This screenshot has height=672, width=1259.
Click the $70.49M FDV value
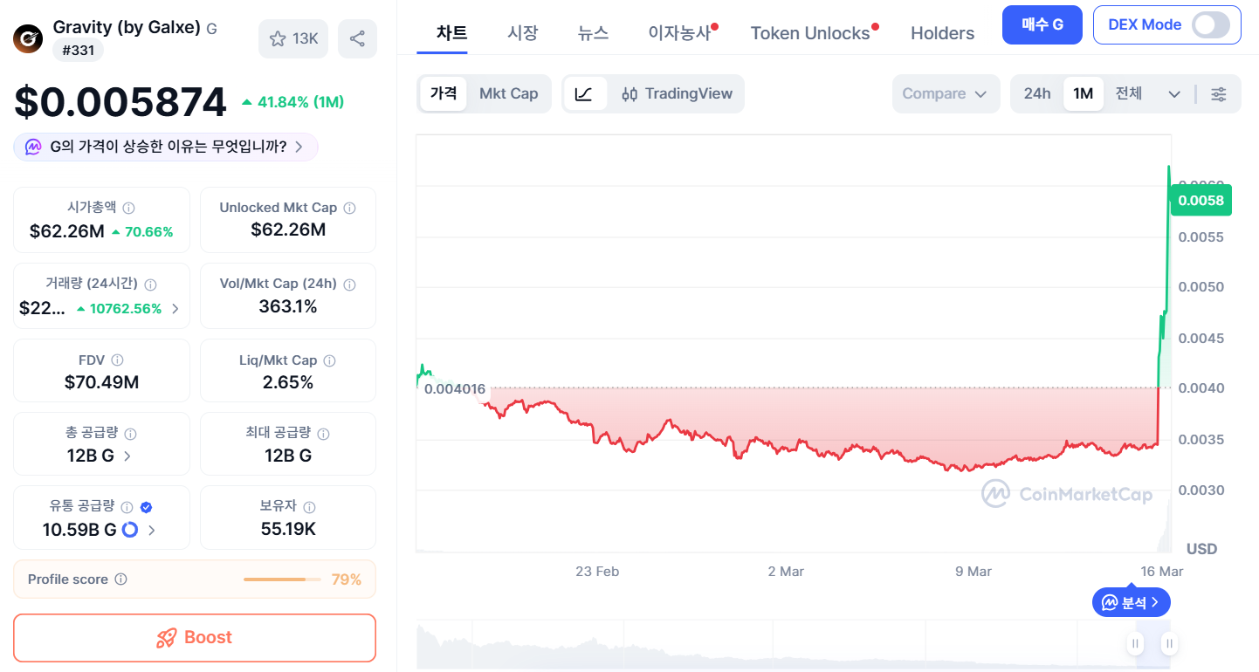pyautogui.click(x=101, y=382)
